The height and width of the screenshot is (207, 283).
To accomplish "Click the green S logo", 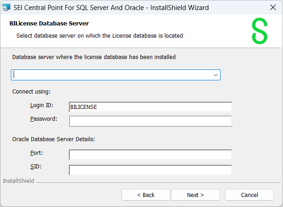I will coord(259,32).
